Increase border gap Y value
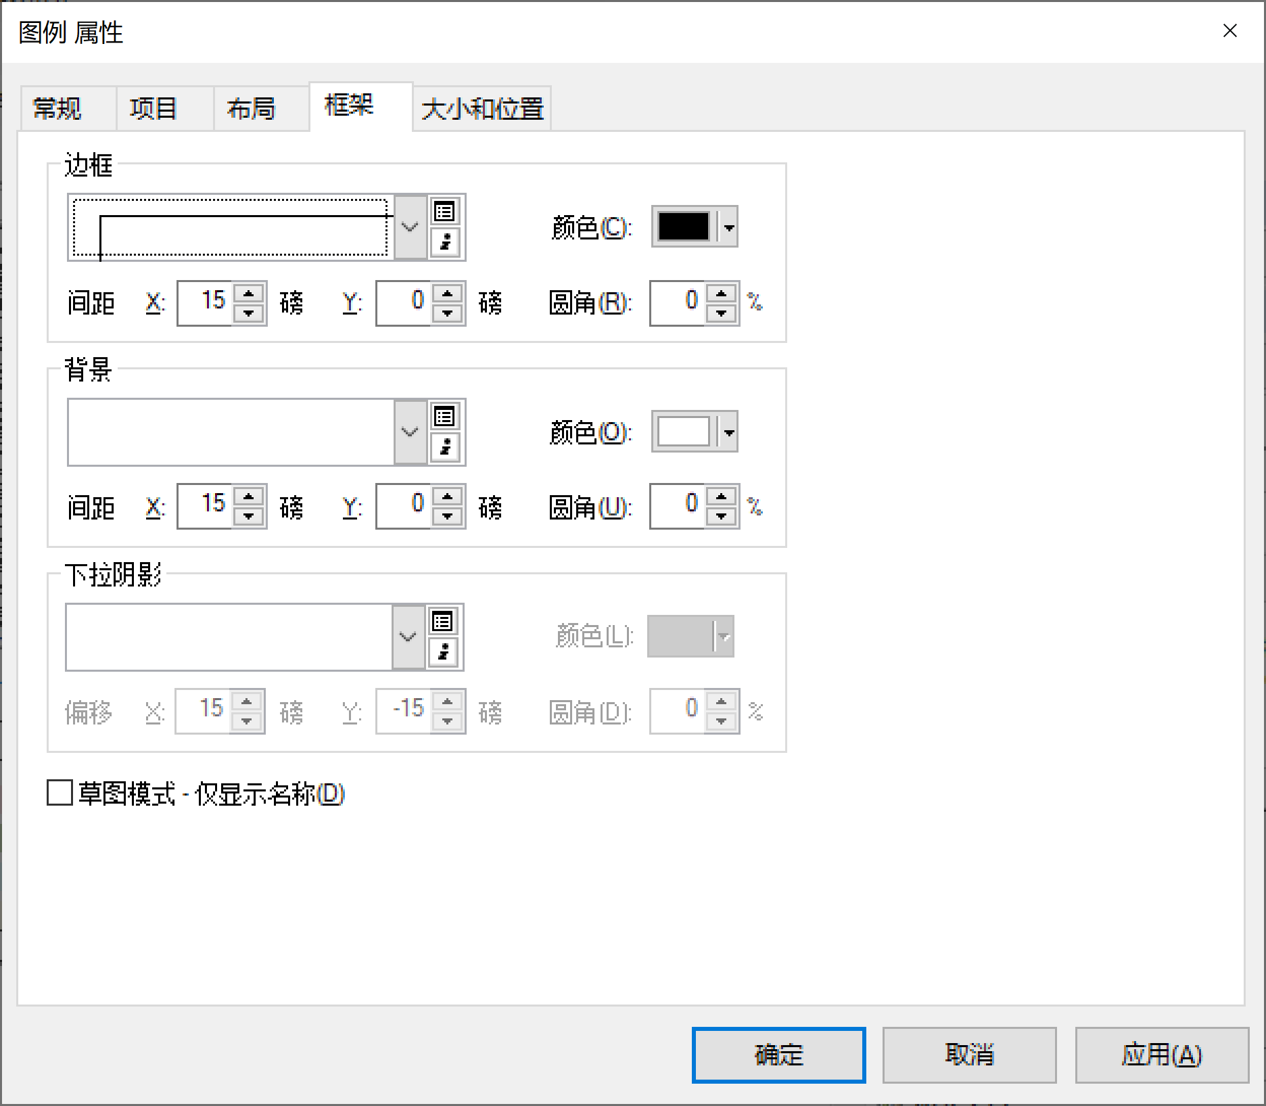 [448, 293]
